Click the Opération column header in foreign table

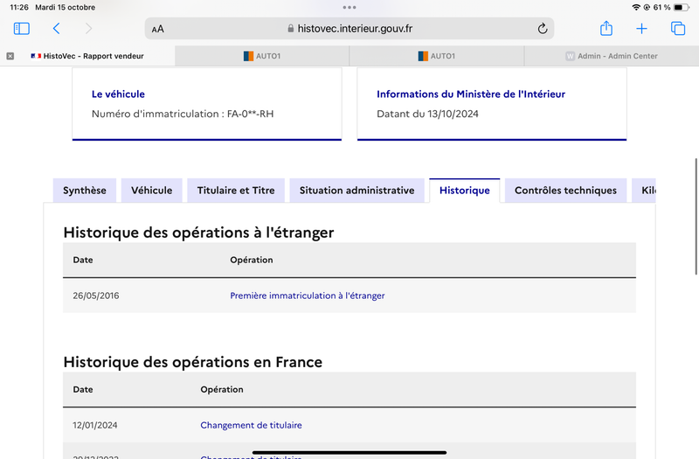point(252,260)
